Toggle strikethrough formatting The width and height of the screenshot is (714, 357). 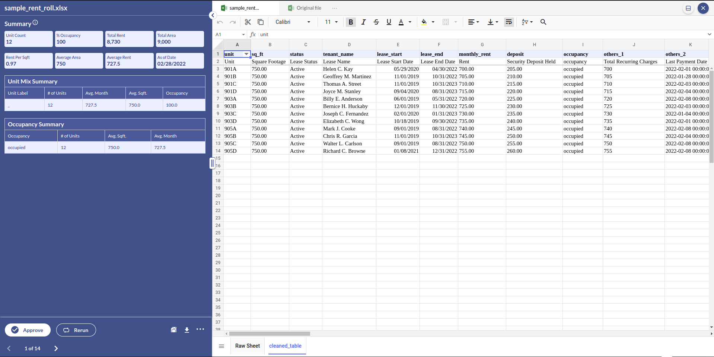click(x=376, y=22)
